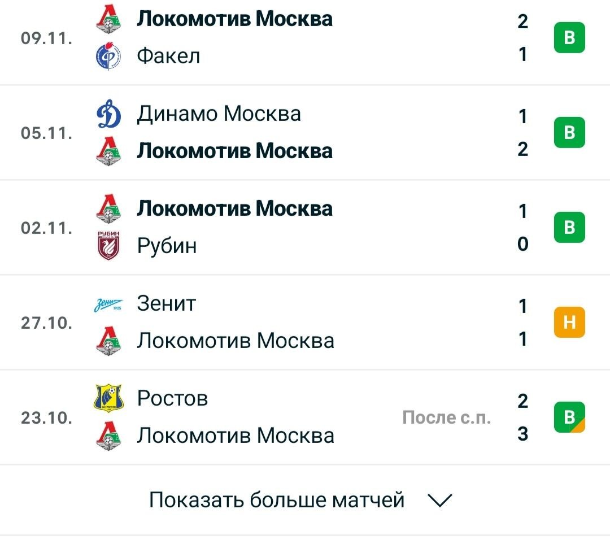The image size is (610, 548).
Task: Open the Факел team name
Action: 168,56
